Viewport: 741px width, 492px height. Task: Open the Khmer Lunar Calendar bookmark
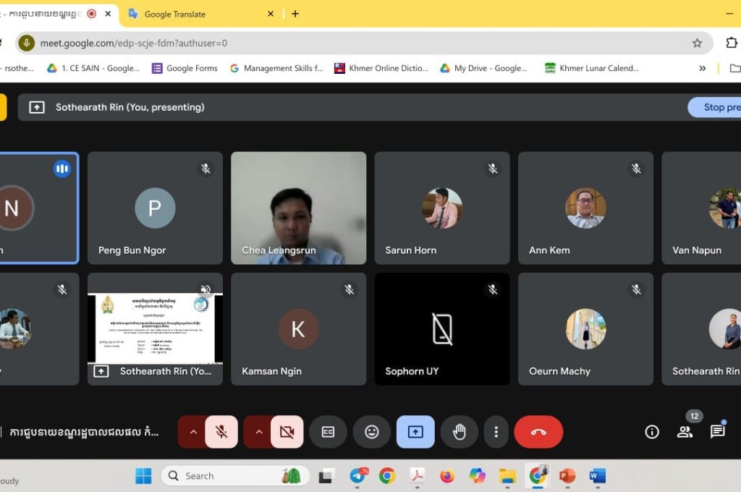(592, 68)
